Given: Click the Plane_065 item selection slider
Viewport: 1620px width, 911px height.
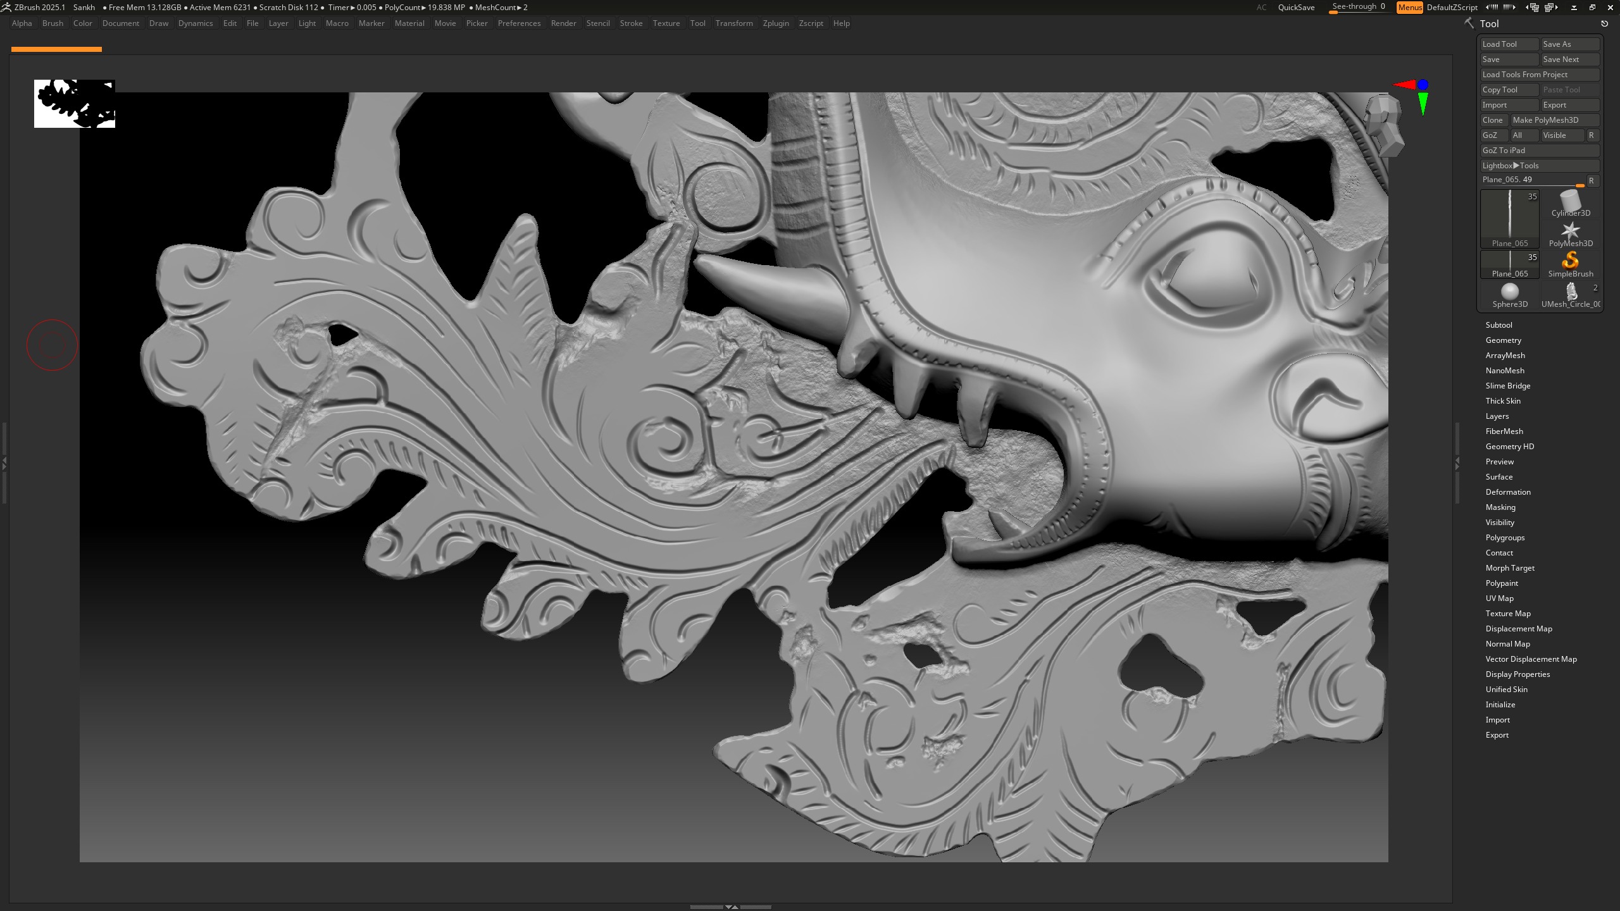Looking at the screenshot, I should point(1532,180).
